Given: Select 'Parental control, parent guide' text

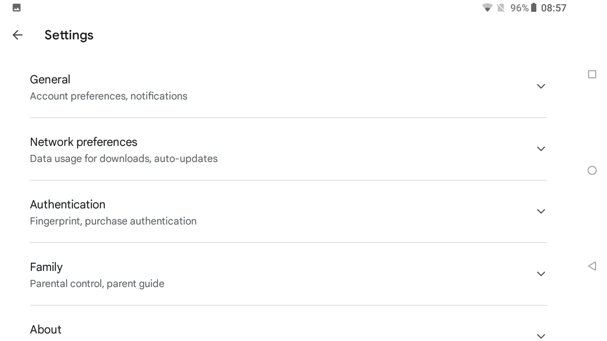Looking at the screenshot, I should click(x=97, y=284).
